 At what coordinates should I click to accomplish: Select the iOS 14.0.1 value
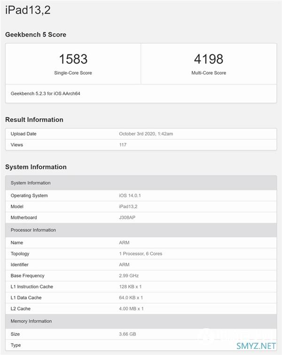tap(130, 196)
